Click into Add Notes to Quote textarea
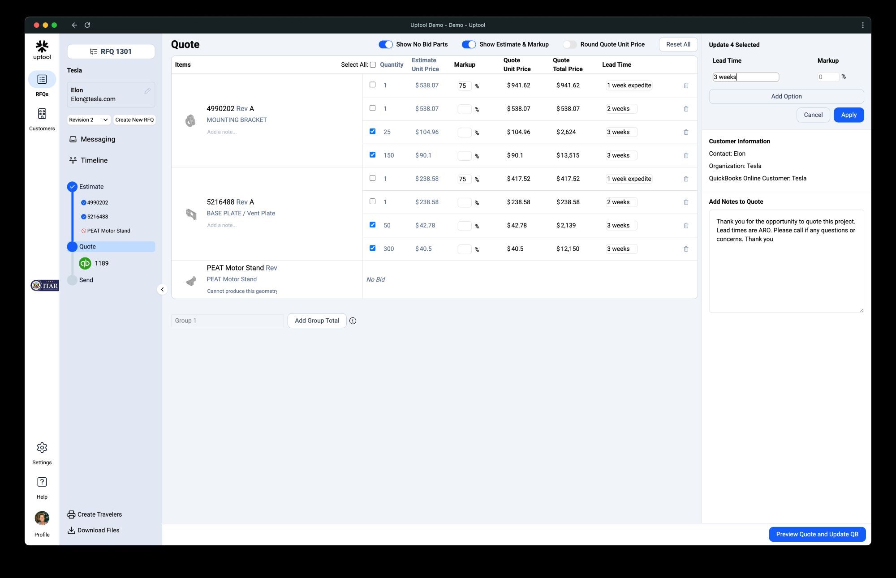This screenshot has height=578, width=896. (x=786, y=261)
